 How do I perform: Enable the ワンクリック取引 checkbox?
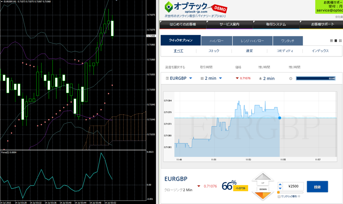(x=279, y=197)
